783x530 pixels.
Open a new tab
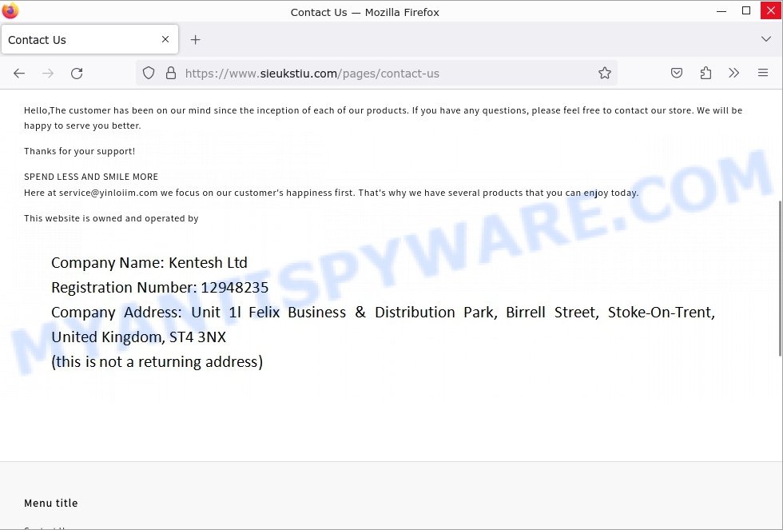click(x=195, y=39)
